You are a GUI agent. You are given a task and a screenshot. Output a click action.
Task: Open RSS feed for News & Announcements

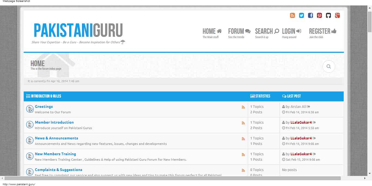(x=243, y=139)
